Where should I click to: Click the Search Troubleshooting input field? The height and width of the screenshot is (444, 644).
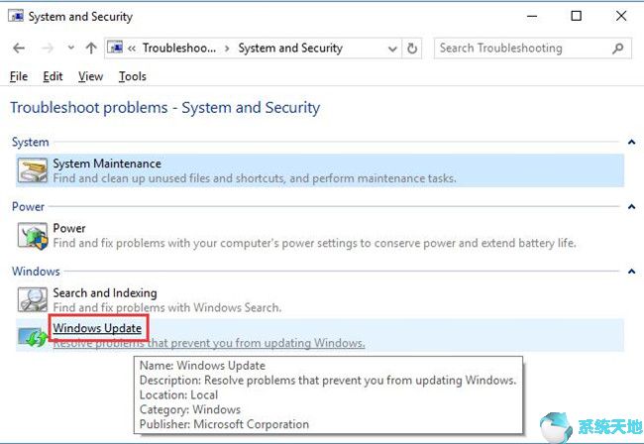(520, 49)
